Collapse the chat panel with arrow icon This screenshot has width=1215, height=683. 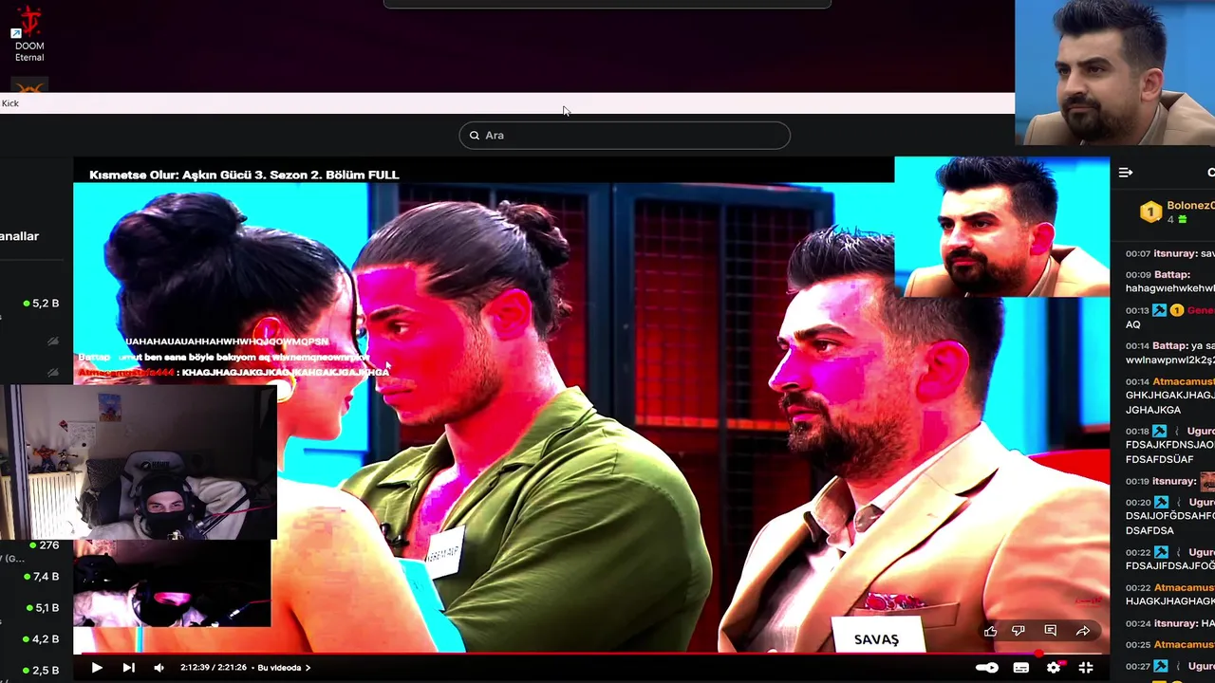click(1126, 173)
